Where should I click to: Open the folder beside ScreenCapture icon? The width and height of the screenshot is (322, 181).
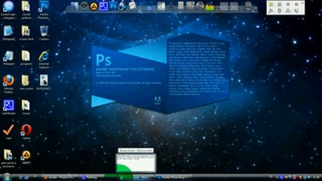coord(26,10)
